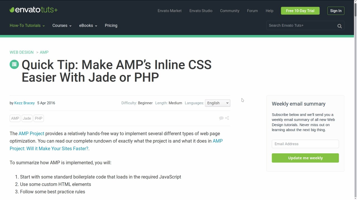Open author Kezz Bracey's profile
The height and width of the screenshot is (200, 357).
click(x=25, y=103)
